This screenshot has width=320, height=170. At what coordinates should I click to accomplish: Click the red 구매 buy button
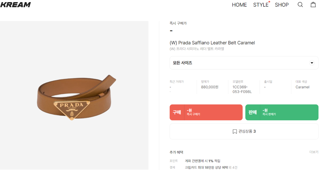[x=206, y=112]
